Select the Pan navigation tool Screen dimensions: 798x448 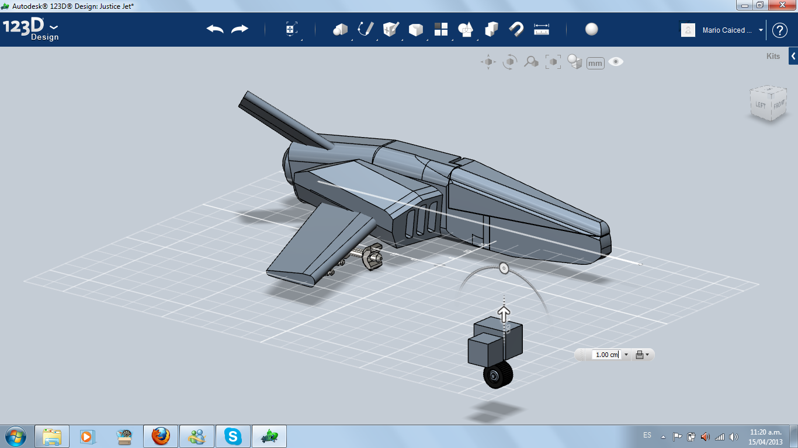tap(488, 62)
